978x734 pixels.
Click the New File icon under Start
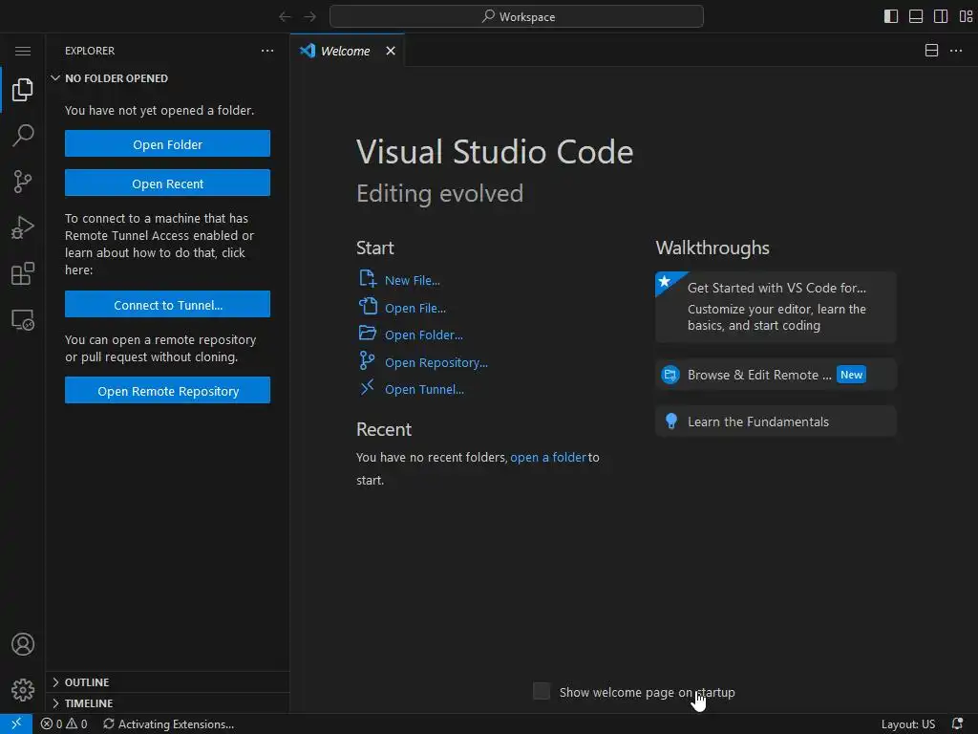point(368,278)
